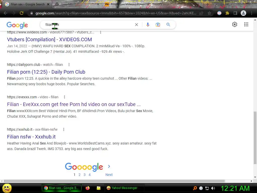Open options for the xvideos.com result
The image size is (257, 193).
[101, 32]
